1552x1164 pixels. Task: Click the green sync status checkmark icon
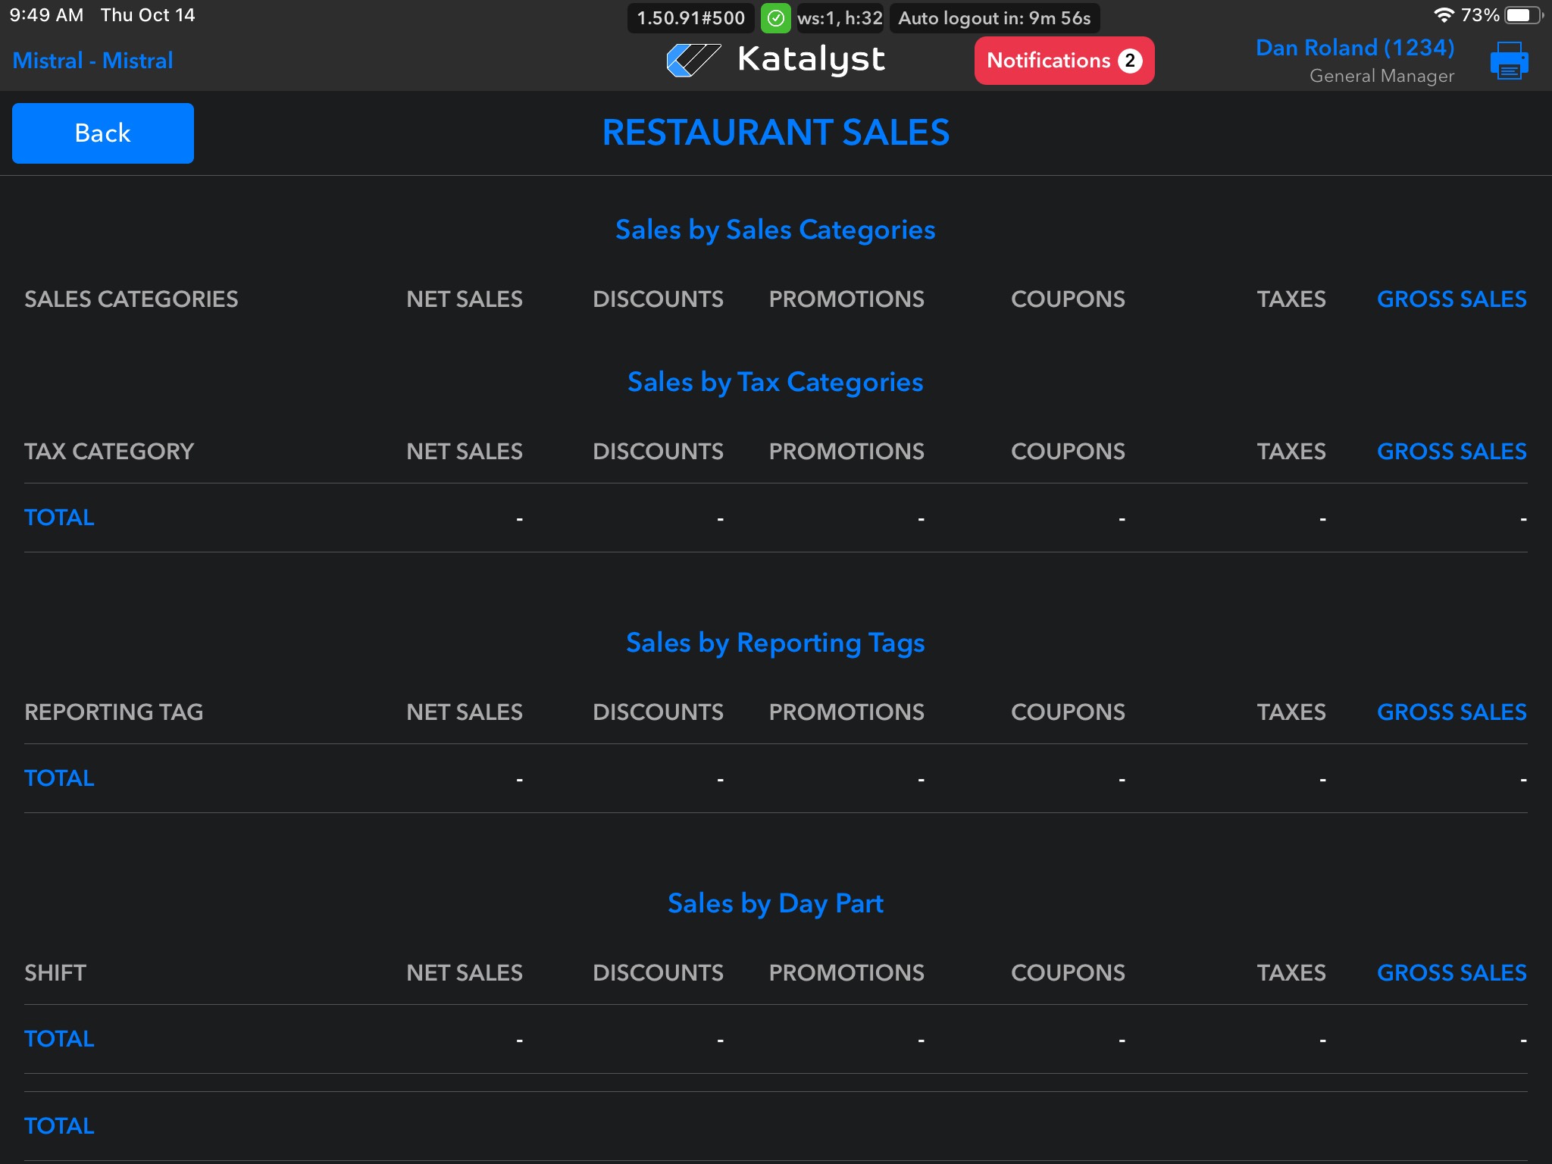(775, 18)
